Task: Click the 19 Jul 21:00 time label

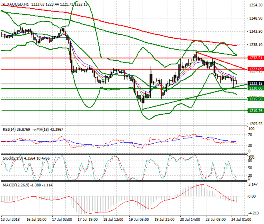Action: pyautogui.click(x=164, y=220)
